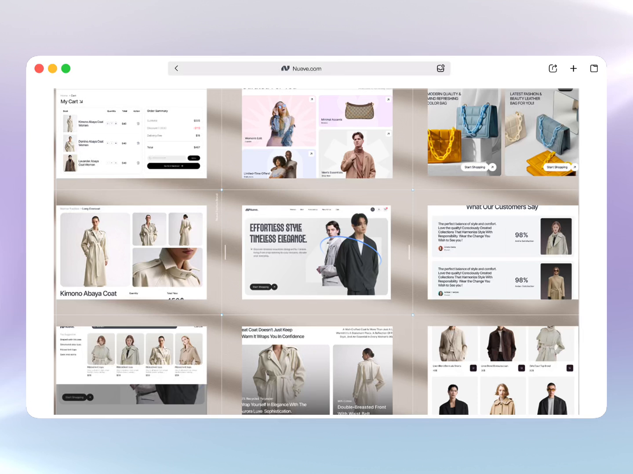
Task: Remove Lavander Abaya Coat via trash icon
Action: point(138,163)
